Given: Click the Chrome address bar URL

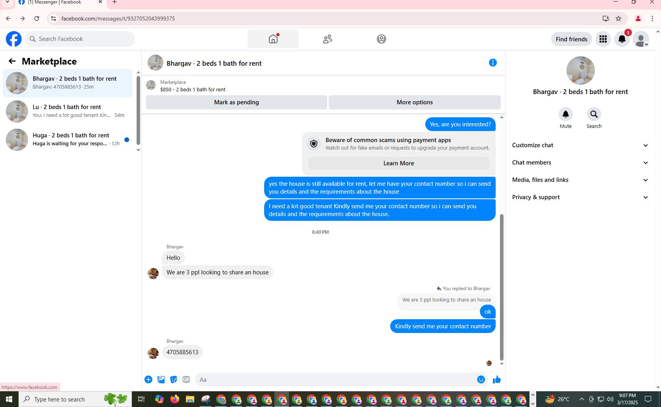Looking at the screenshot, I should (118, 18).
